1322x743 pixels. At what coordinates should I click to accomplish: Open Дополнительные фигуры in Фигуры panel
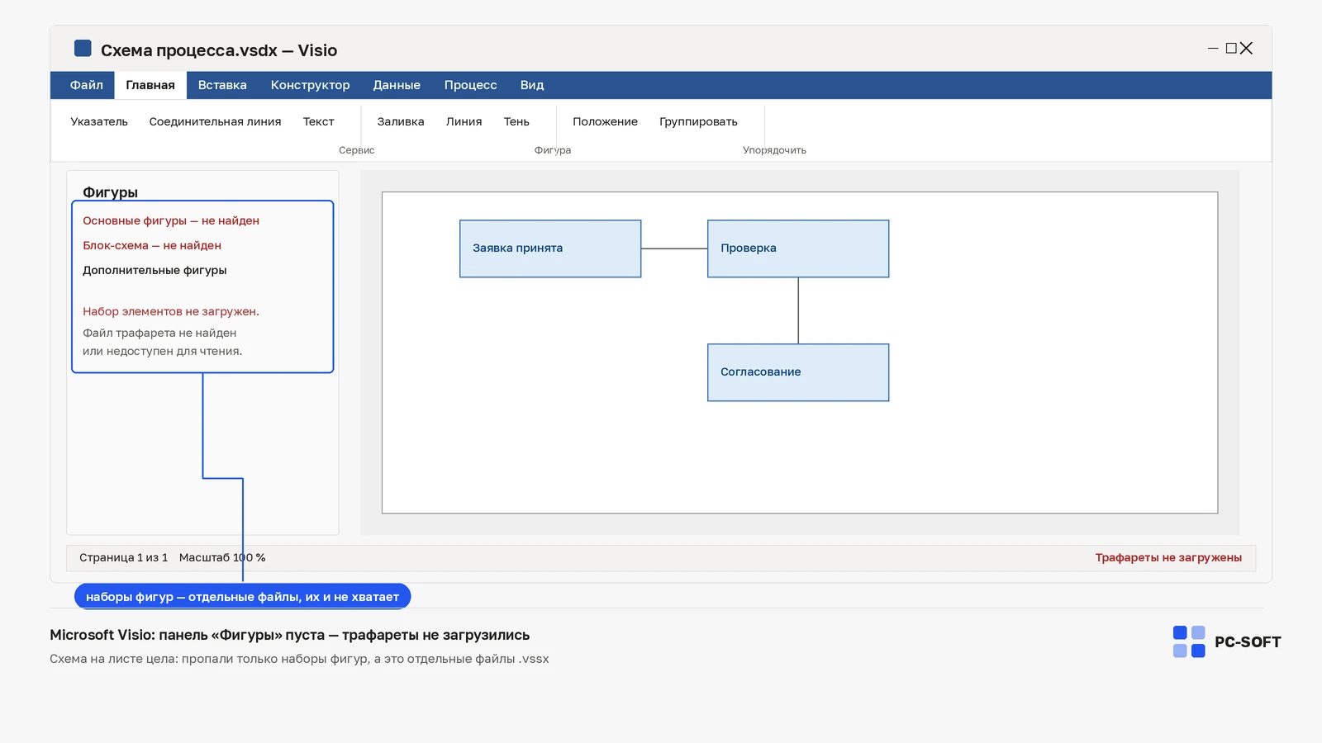tap(155, 270)
